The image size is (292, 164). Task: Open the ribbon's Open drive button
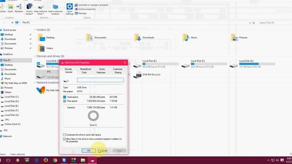10,8
